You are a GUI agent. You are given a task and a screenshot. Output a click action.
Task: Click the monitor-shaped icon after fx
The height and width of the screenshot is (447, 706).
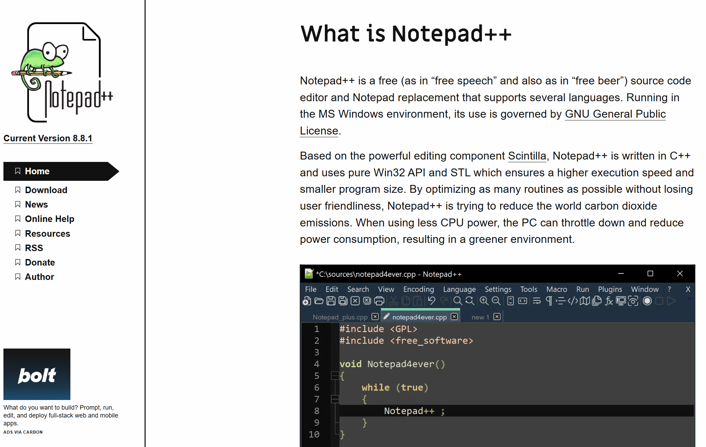[621, 301]
